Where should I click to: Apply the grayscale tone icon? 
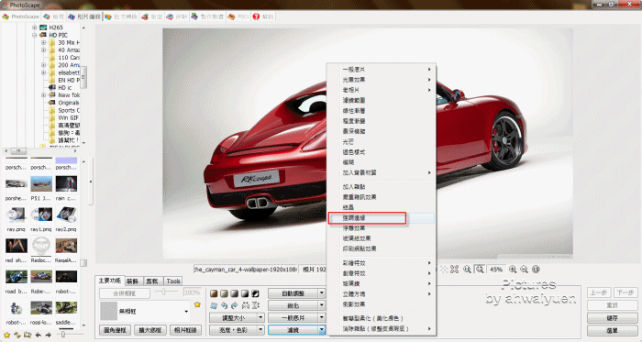pyautogui.click(x=235, y=293)
